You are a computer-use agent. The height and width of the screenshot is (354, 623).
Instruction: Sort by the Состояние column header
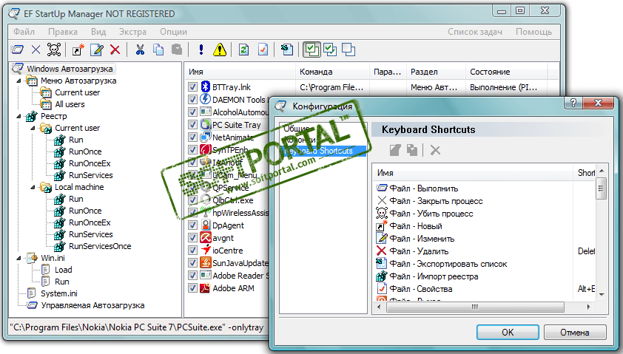pos(506,72)
